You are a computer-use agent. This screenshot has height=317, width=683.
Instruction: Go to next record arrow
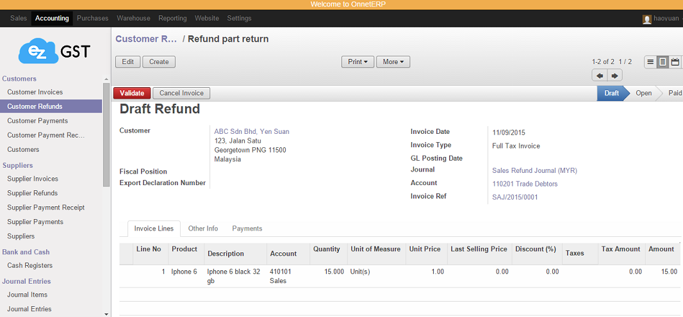coord(614,76)
